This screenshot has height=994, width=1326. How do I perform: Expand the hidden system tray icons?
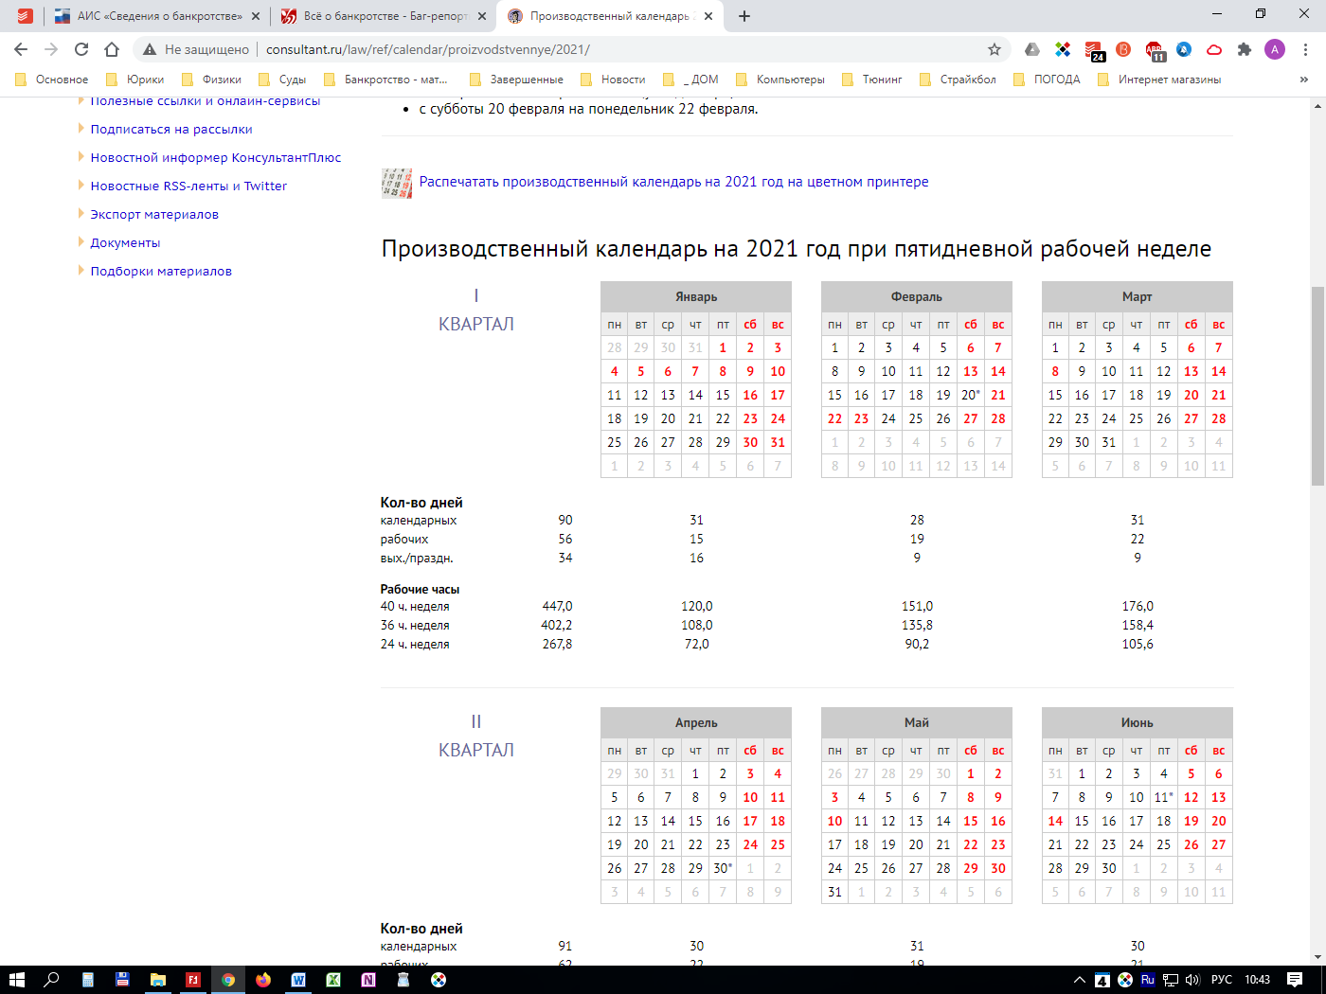[1079, 980]
